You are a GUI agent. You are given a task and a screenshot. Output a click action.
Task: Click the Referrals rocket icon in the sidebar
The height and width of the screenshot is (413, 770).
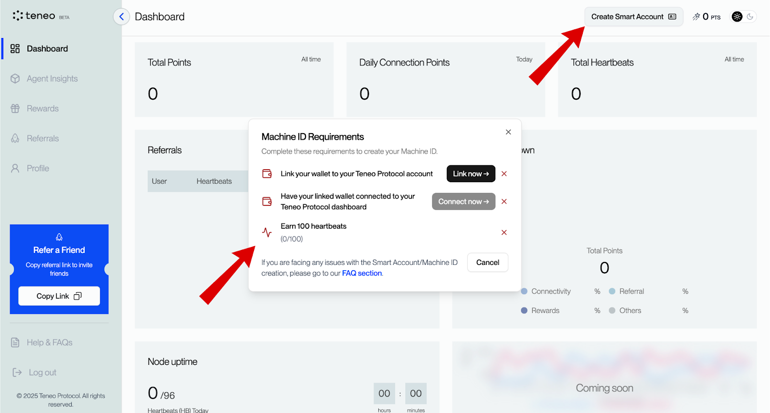tap(15, 138)
